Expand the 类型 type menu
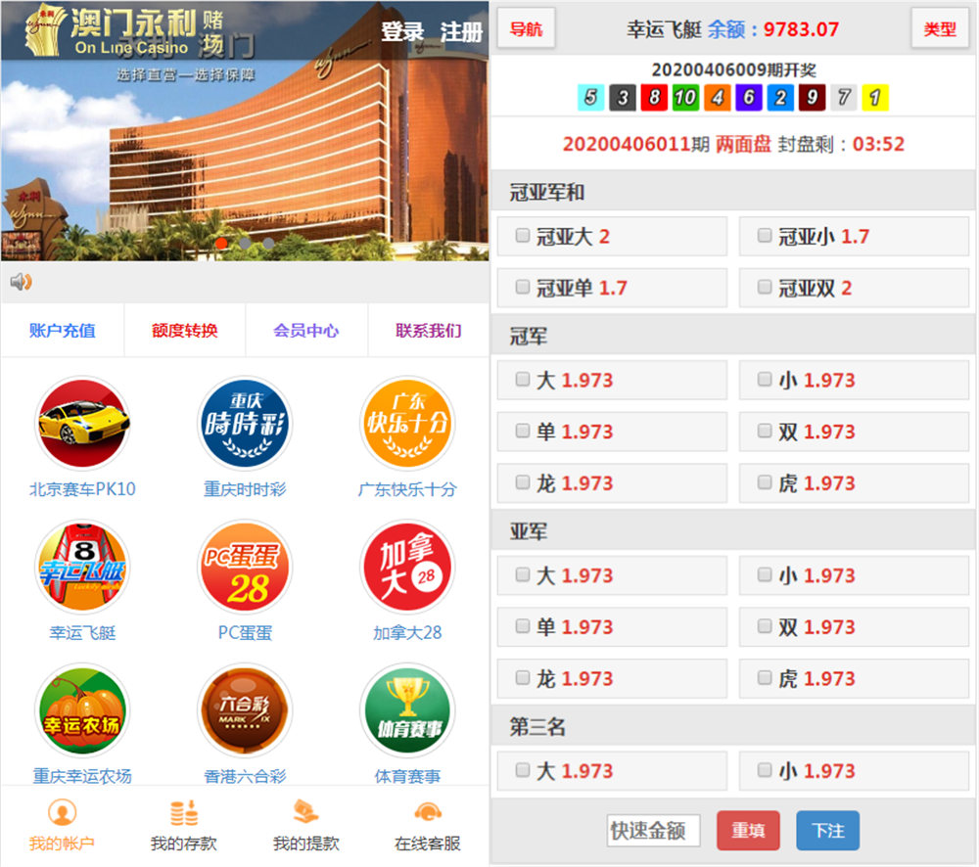Screen dimensions: 979x867 [939, 29]
